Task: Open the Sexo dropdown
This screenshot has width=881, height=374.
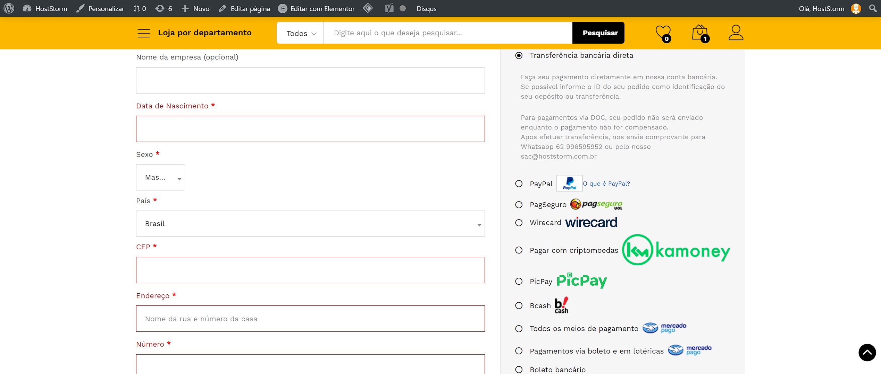Action: point(160,177)
